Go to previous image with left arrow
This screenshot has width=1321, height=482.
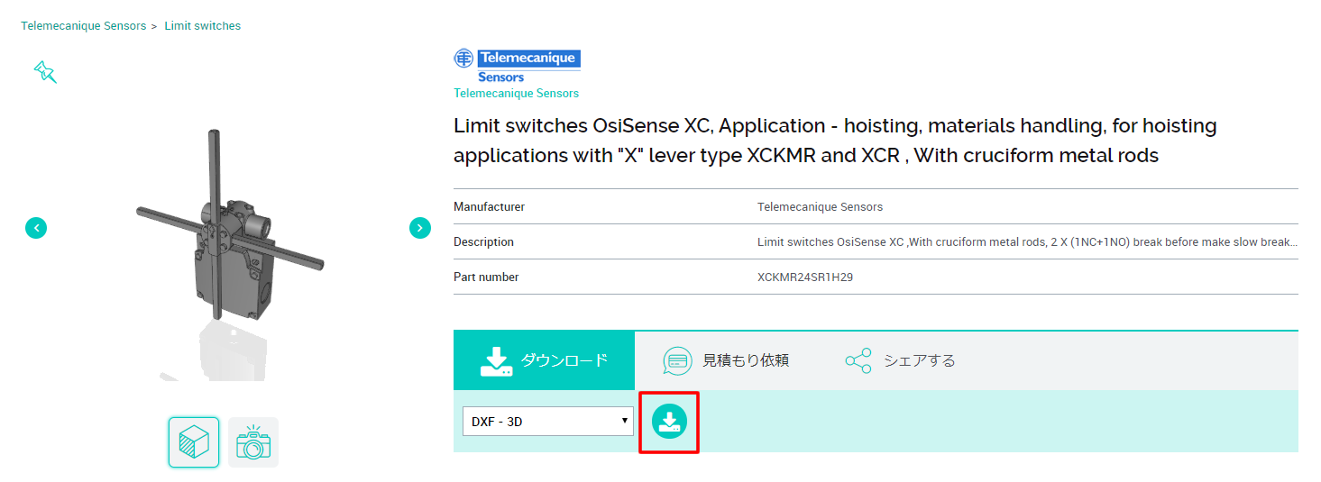pyautogui.click(x=36, y=228)
